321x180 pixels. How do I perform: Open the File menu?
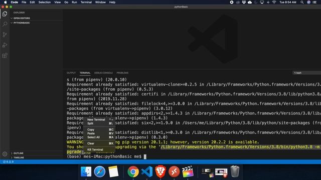click(x=24, y=2)
